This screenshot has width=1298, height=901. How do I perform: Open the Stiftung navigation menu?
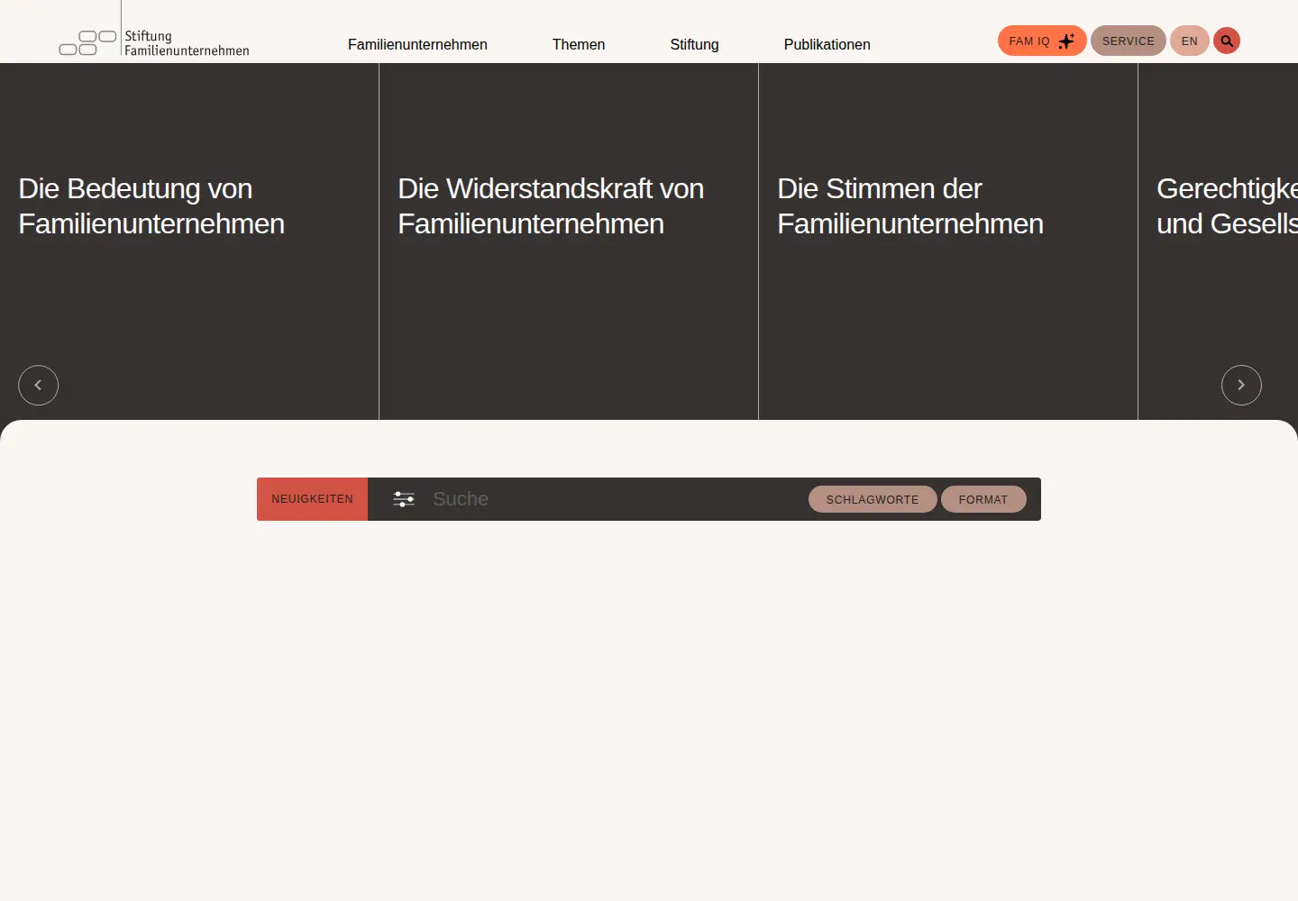coord(694,44)
